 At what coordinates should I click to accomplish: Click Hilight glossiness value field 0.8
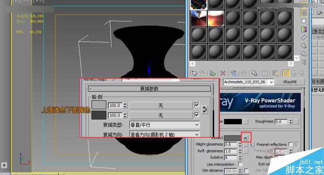point(231,145)
